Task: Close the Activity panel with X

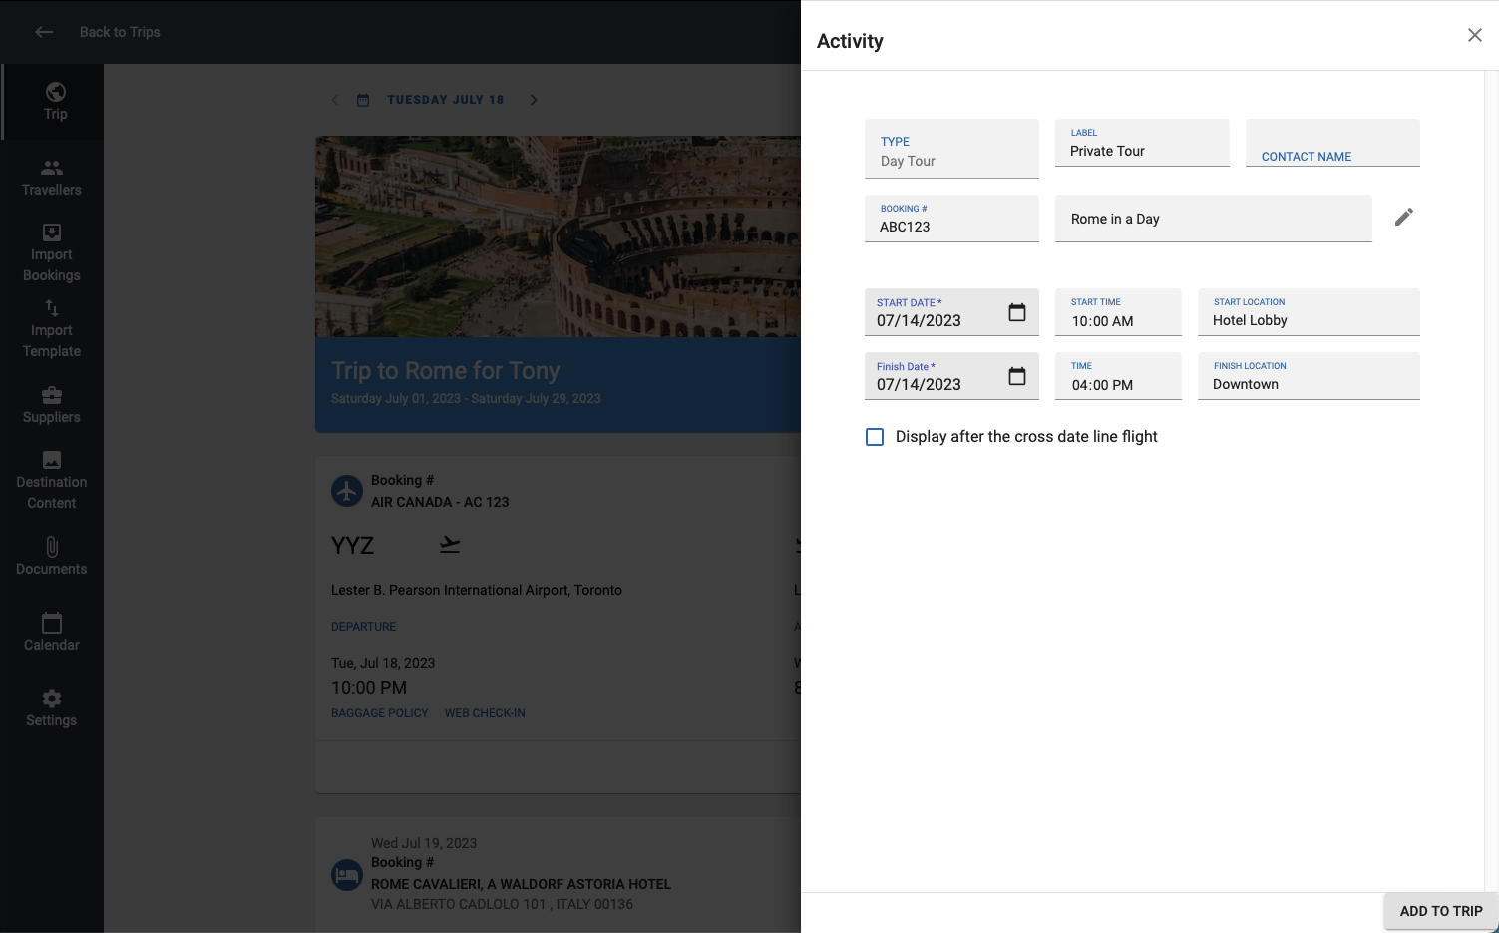Action: pos(1475,35)
